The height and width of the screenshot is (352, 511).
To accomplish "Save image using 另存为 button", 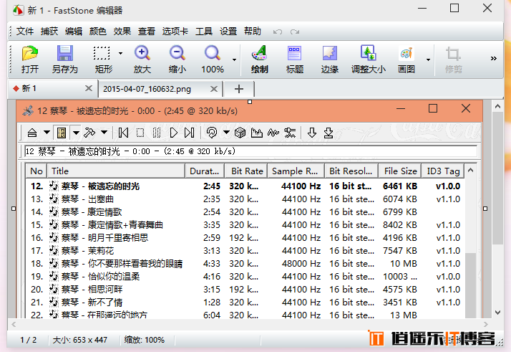I will 65,60.
